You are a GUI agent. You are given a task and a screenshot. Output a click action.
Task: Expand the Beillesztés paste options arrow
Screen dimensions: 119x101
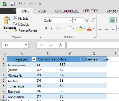pyautogui.click(x=7, y=31)
